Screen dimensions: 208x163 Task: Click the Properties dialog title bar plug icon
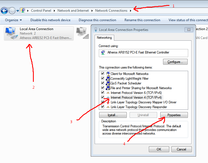click(x=96, y=30)
